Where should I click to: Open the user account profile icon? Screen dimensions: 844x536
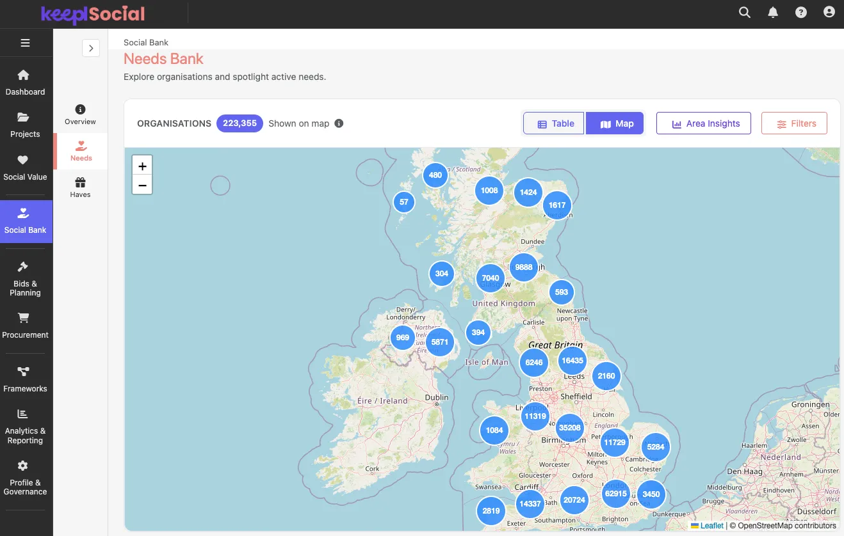829,12
